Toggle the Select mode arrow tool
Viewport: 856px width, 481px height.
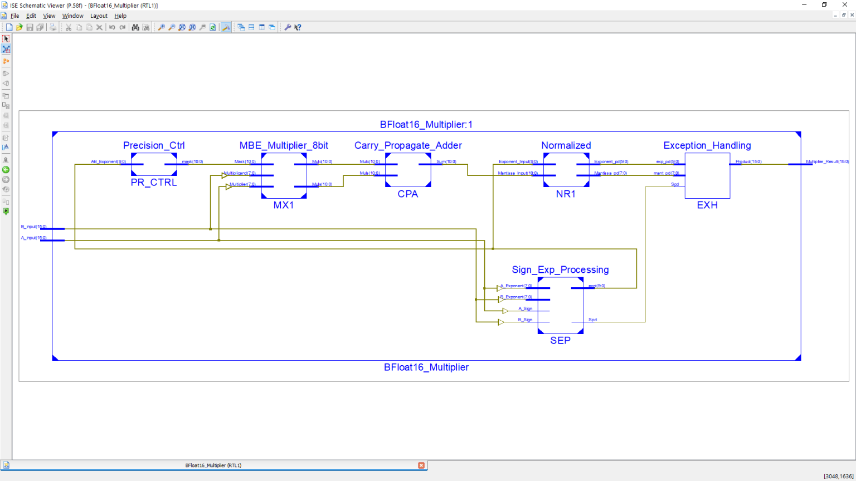tap(6, 39)
